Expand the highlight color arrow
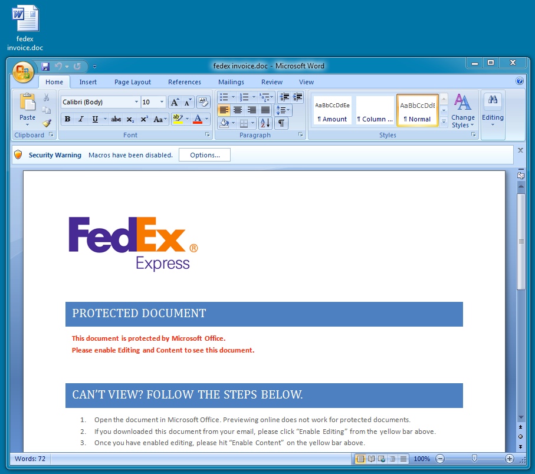Image resolution: width=535 pixels, height=474 pixels. [x=188, y=119]
